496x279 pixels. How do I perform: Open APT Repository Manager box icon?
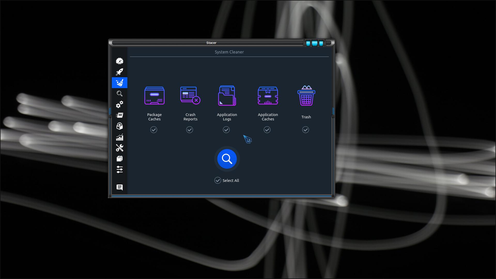pyautogui.click(x=119, y=159)
